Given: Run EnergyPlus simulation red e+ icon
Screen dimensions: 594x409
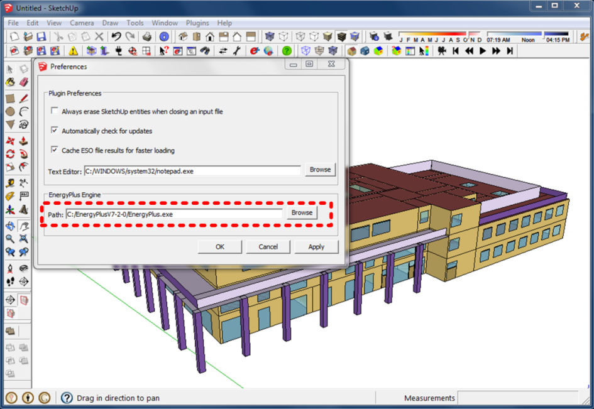Looking at the screenshot, I should [x=254, y=51].
